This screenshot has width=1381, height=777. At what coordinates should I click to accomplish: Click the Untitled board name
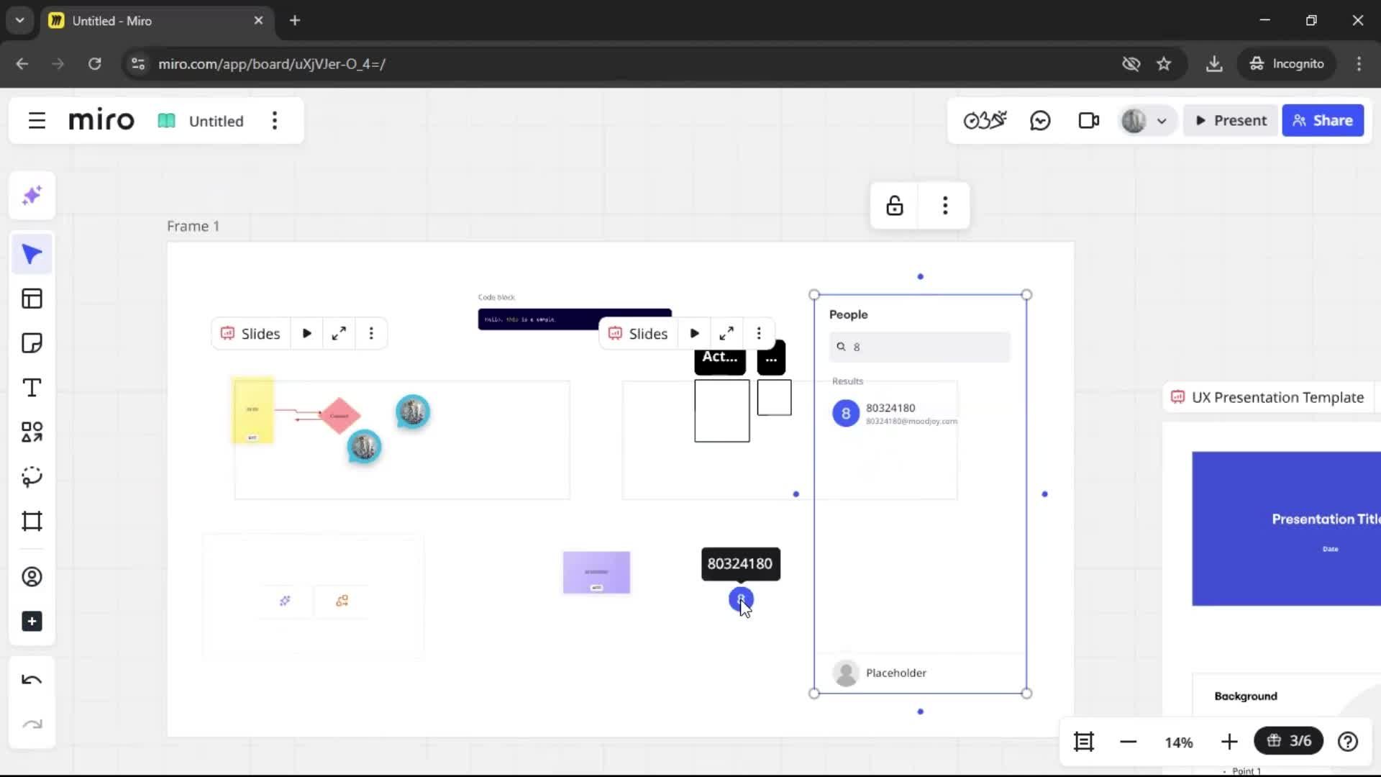point(216,121)
